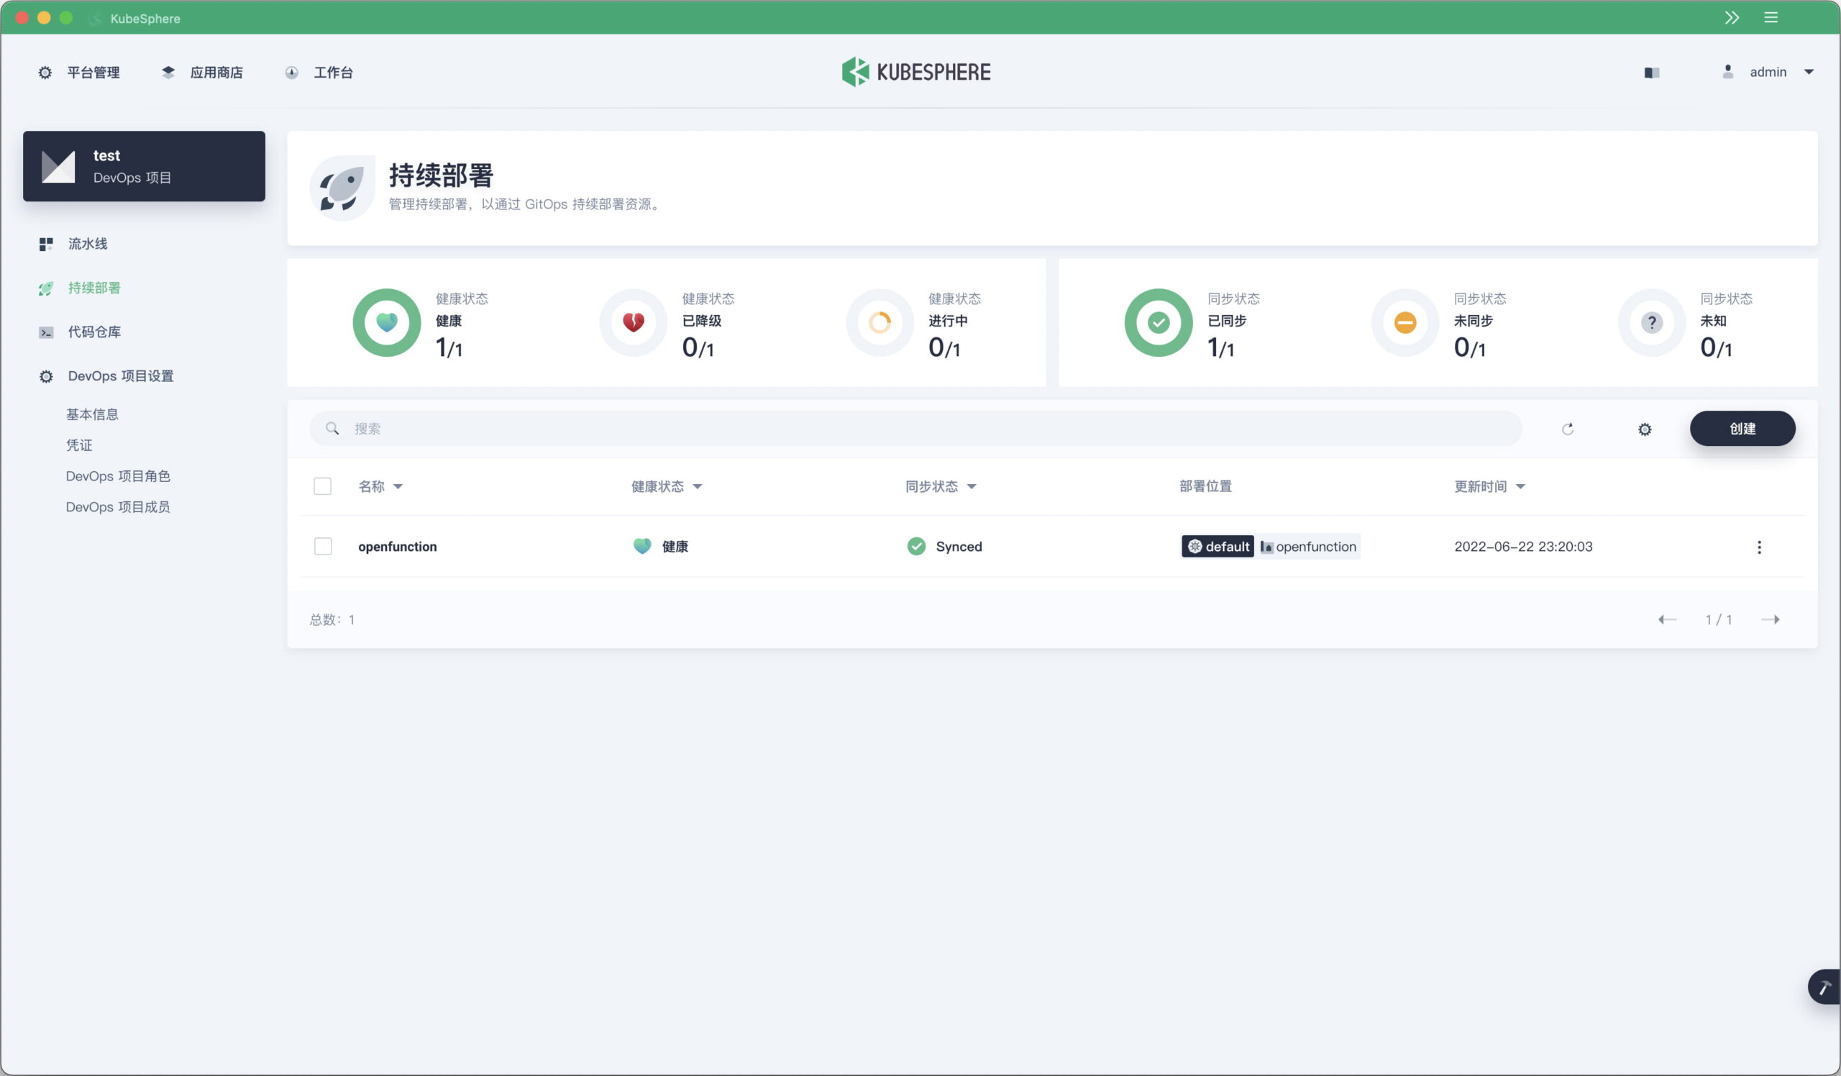Toggle the select-all checkbox in header
1841x1076 pixels.
[x=323, y=485]
